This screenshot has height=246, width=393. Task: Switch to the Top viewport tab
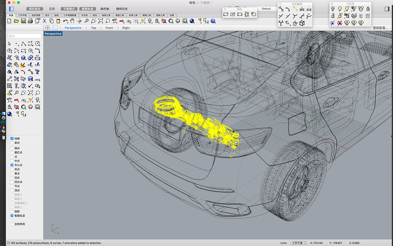(93, 28)
